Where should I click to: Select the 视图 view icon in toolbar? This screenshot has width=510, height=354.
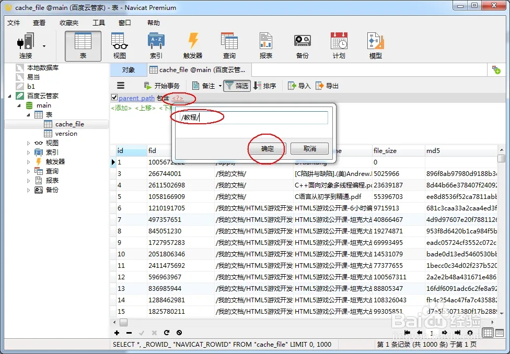pyautogui.click(x=120, y=45)
